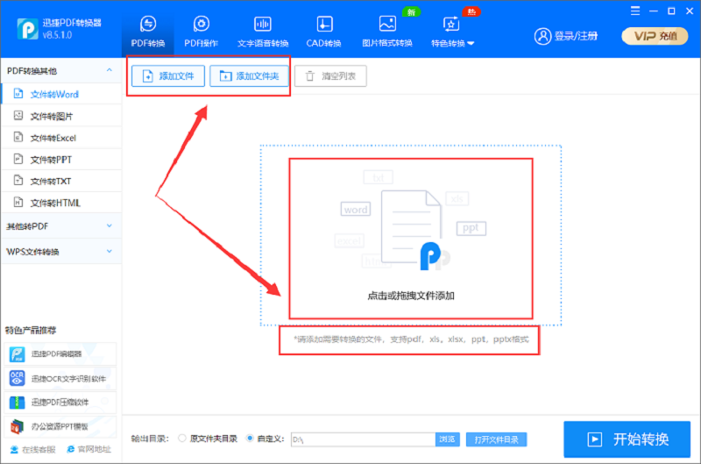701x464 pixels.
Task: Click the 迅捷PDF转换器 app logo
Action: click(27, 29)
